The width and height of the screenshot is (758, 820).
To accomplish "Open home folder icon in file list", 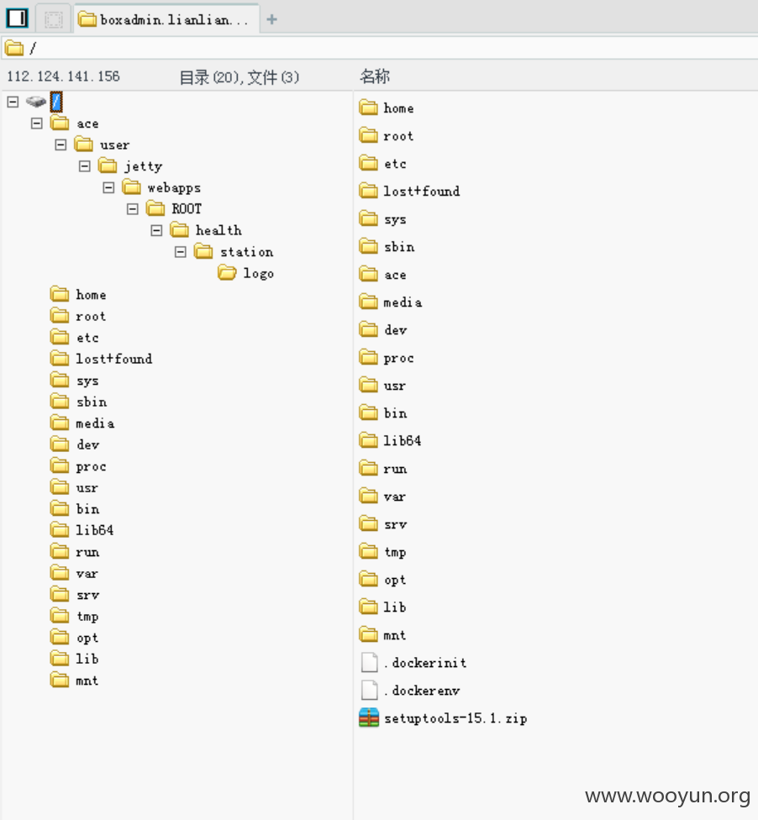I will click(369, 108).
